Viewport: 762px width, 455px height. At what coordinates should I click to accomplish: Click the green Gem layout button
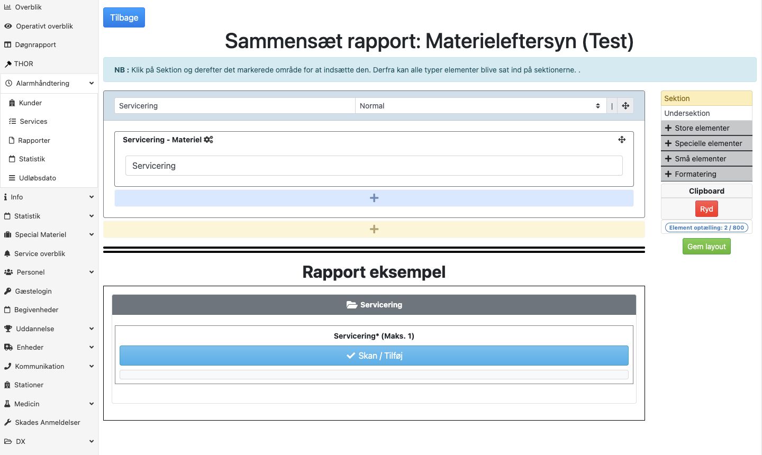pyautogui.click(x=706, y=247)
